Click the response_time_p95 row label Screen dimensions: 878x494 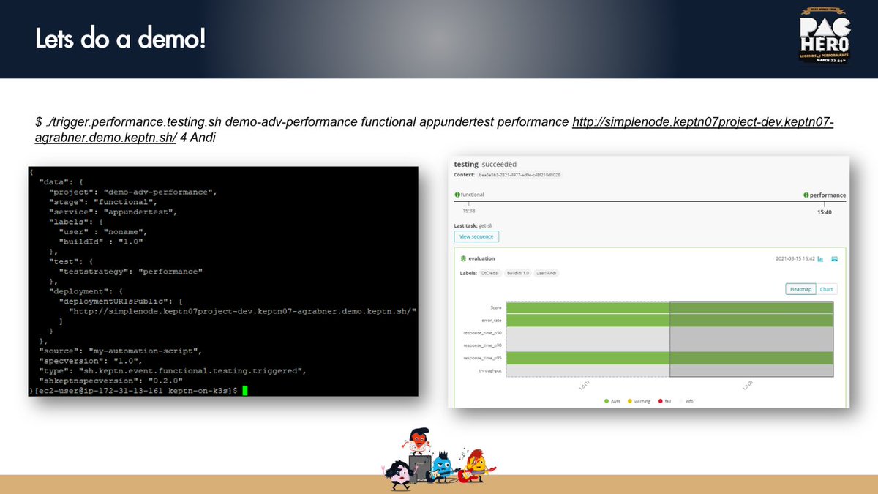click(x=483, y=358)
